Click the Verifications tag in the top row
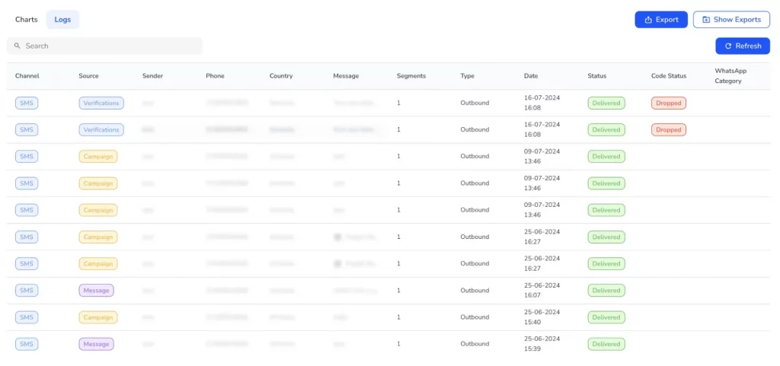Viewport: 780px width, 366px height. coord(101,103)
